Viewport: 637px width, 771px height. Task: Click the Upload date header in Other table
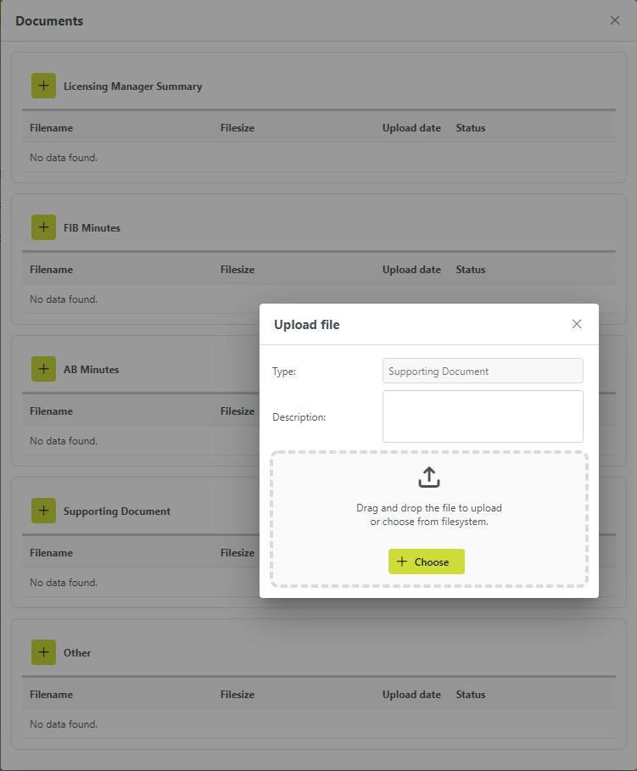coord(411,695)
